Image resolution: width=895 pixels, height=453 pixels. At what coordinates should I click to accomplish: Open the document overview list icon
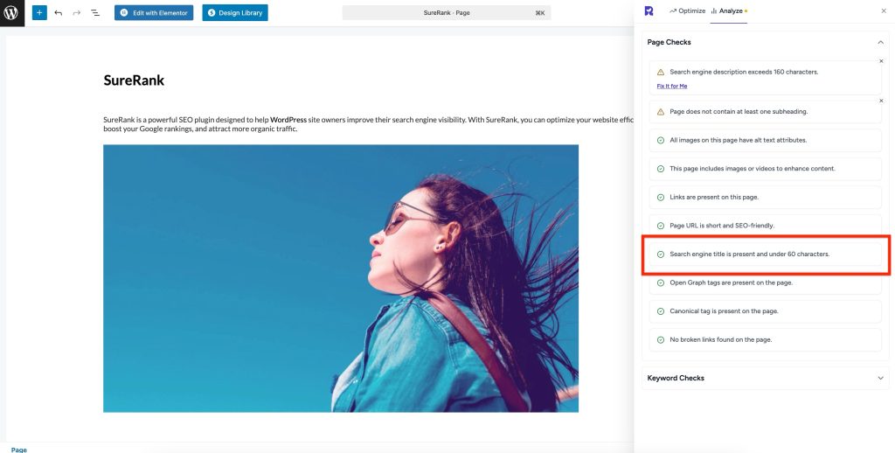click(x=95, y=13)
